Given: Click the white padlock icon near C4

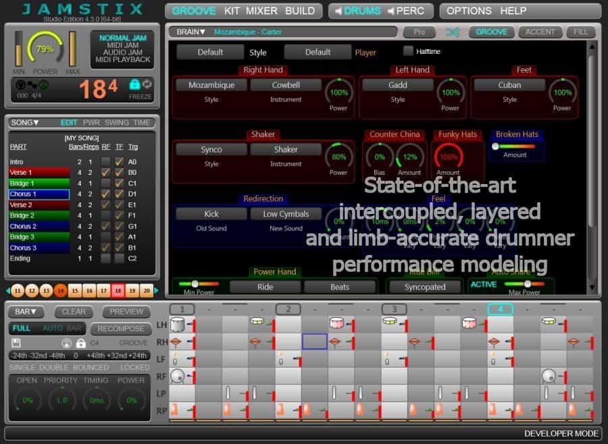Looking at the screenshot, I should click(81, 343).
